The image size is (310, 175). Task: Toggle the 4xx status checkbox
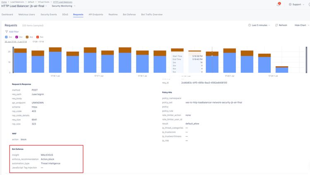[27, 37]
